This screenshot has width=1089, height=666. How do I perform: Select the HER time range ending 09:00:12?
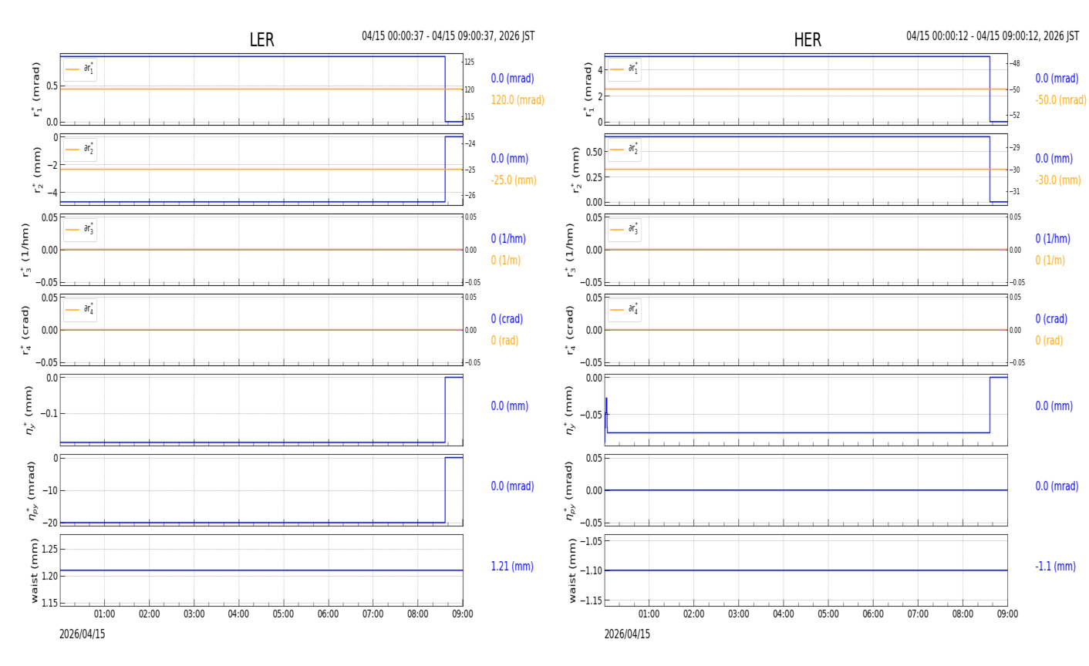(993, 36)
